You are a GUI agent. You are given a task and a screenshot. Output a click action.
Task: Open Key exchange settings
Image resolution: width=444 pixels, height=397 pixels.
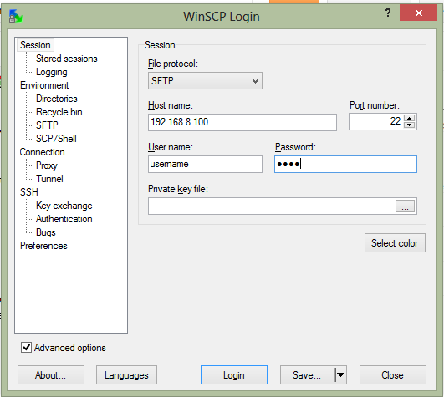click(x=64, y=206)
